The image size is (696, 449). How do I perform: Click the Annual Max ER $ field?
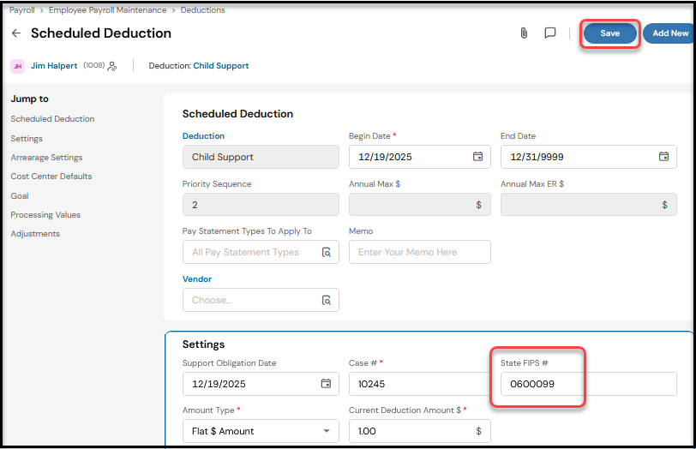589,205
